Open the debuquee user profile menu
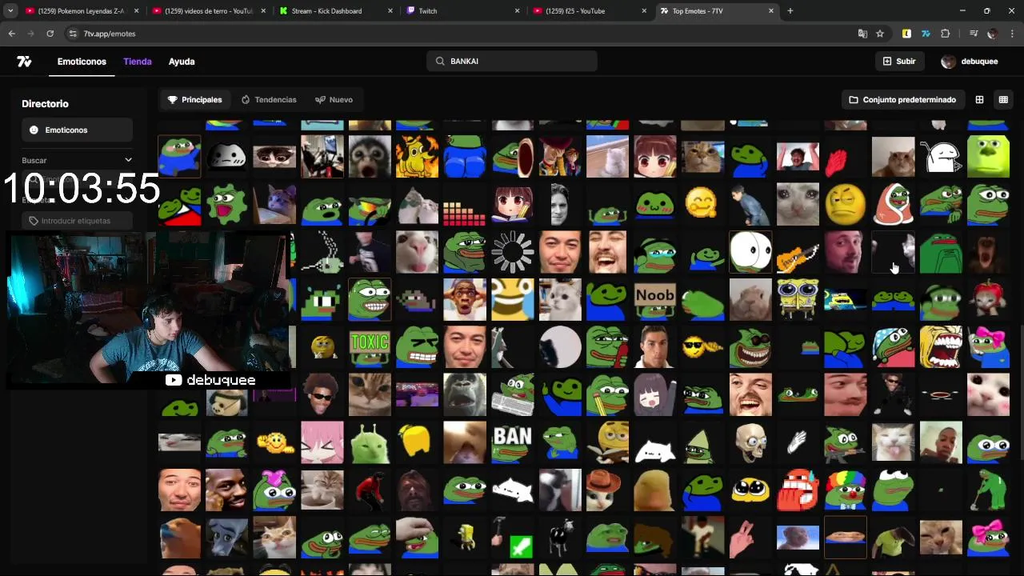This screenshot has width=1024, height=576. tap(970, 62)
